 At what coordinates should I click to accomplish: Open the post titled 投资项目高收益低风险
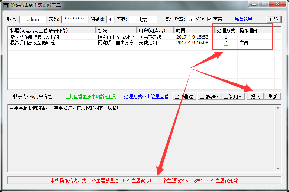tap(33, 43)
